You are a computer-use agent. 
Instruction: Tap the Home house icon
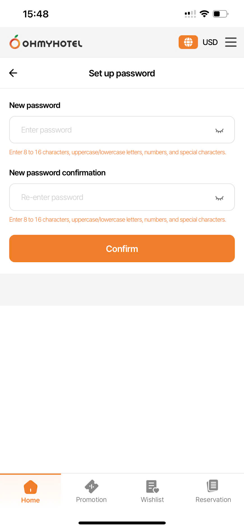pyautogui.click(x=31, y=487)
